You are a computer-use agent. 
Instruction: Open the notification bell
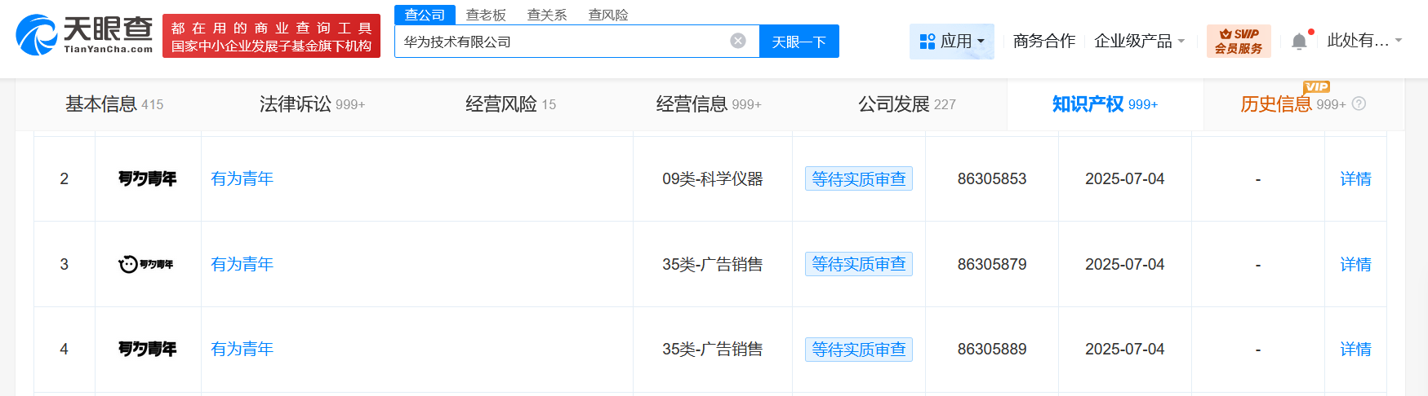click(1299, 42)
